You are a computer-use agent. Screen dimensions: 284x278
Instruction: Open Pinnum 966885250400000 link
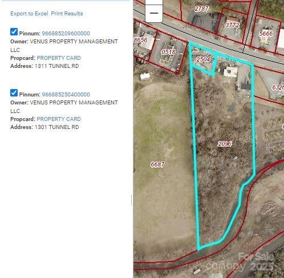pos(66,94)
